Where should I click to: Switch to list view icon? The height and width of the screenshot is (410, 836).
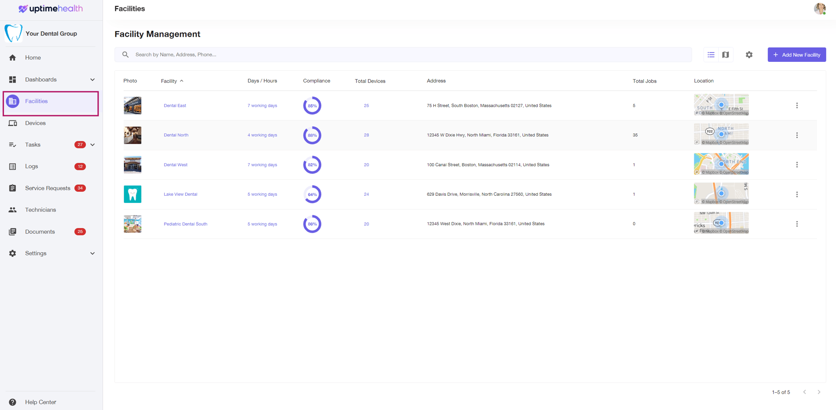(x=711, y=55)
